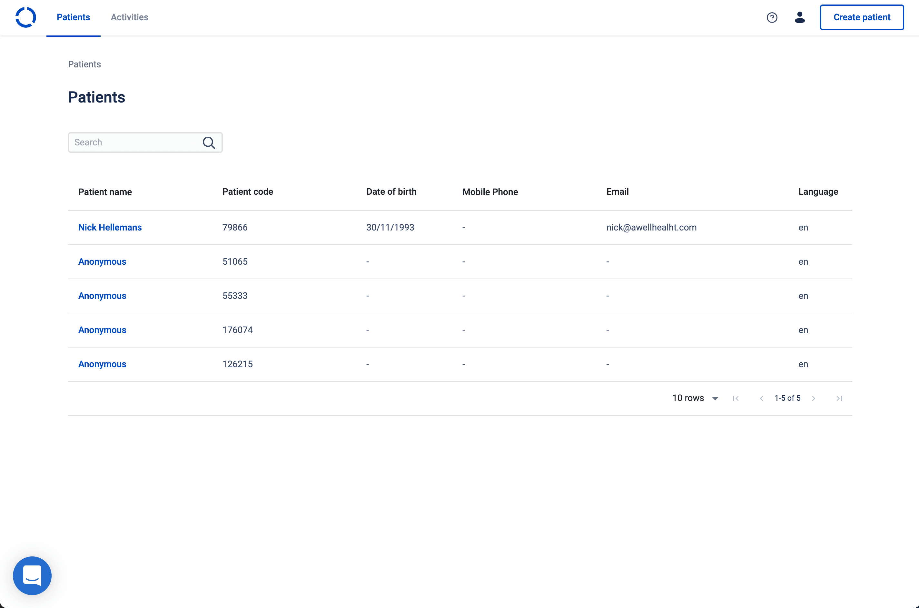Select patient code 55333 cell
The image size is (919, 608).
235,296
